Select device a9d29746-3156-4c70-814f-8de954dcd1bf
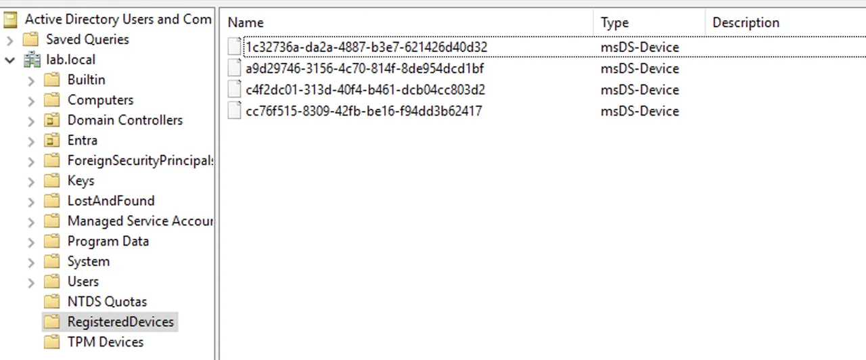 click(364, 68)
